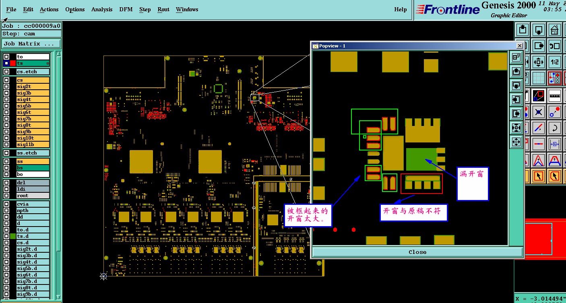
Task: Open the ruler measurement tool
Action: tap(555, 96)
